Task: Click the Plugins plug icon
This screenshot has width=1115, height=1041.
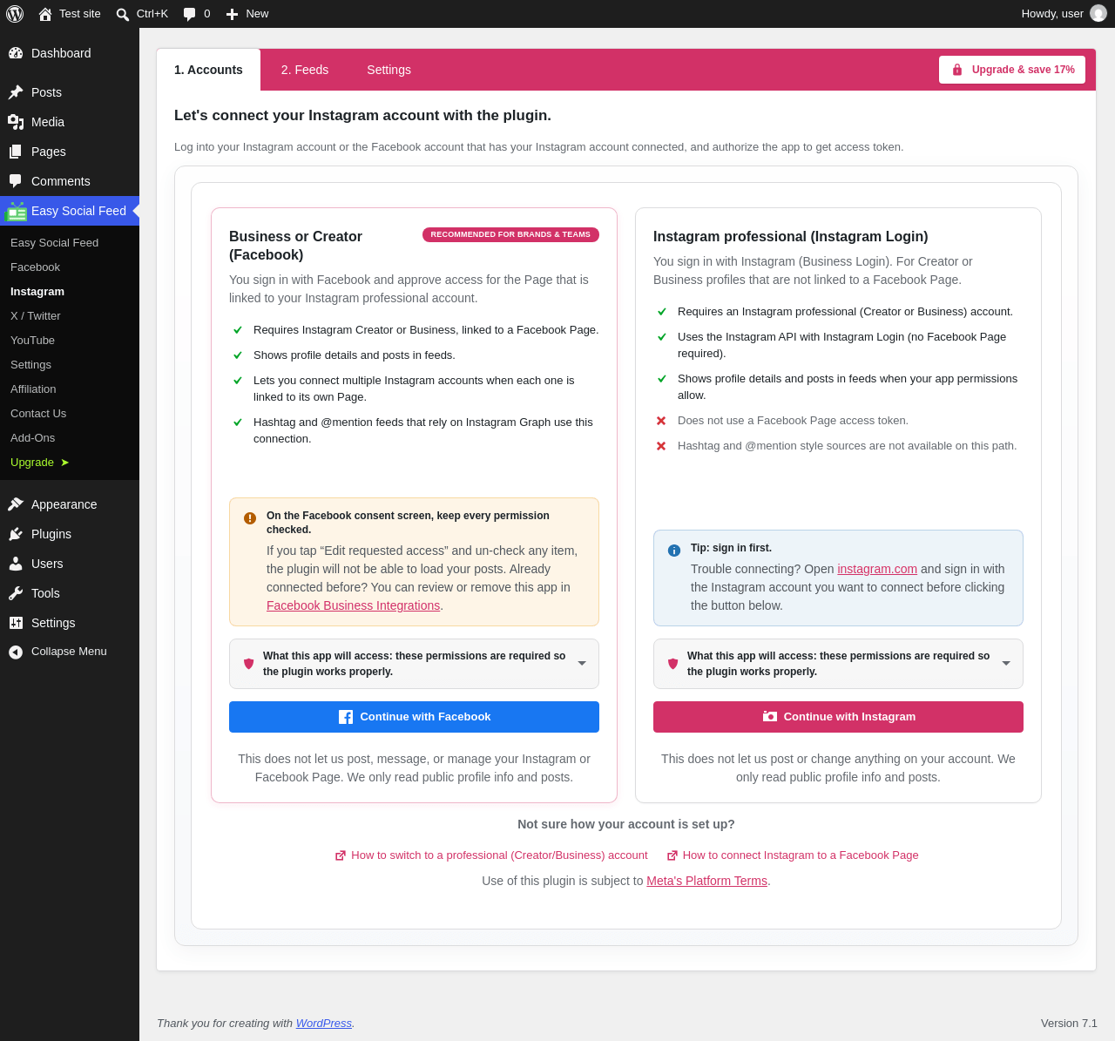Action: pos(16,534)
